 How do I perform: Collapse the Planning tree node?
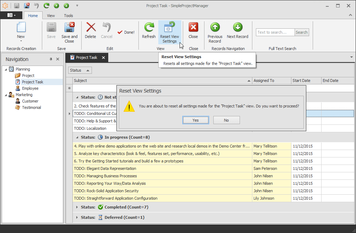[x=6, y=69]
